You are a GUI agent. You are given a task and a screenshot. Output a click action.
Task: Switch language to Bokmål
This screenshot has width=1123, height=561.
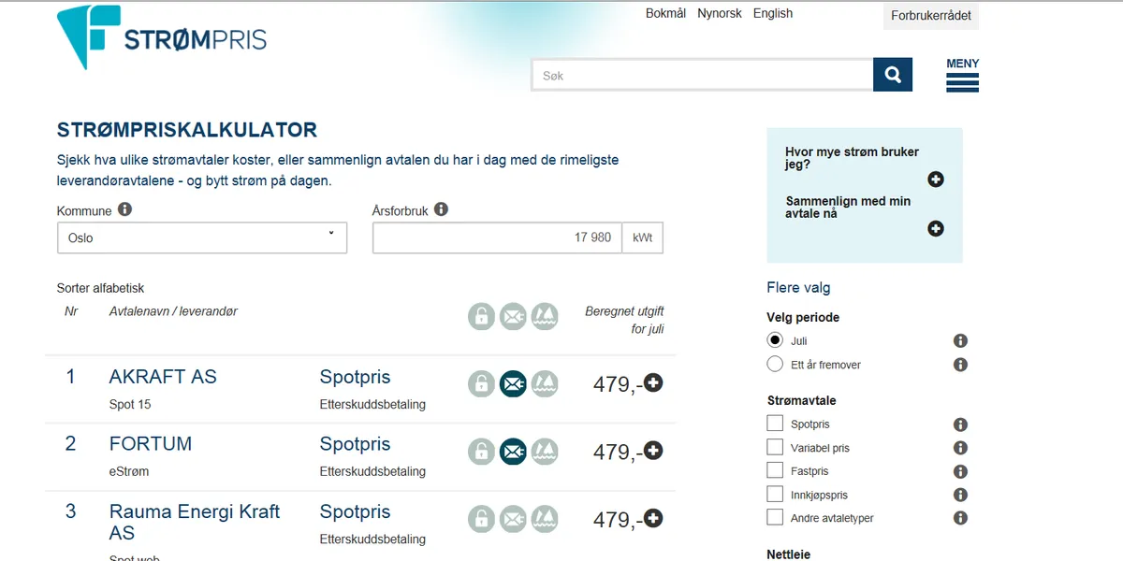(666, 13)
